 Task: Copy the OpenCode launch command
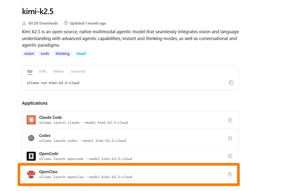pos(230,156)
